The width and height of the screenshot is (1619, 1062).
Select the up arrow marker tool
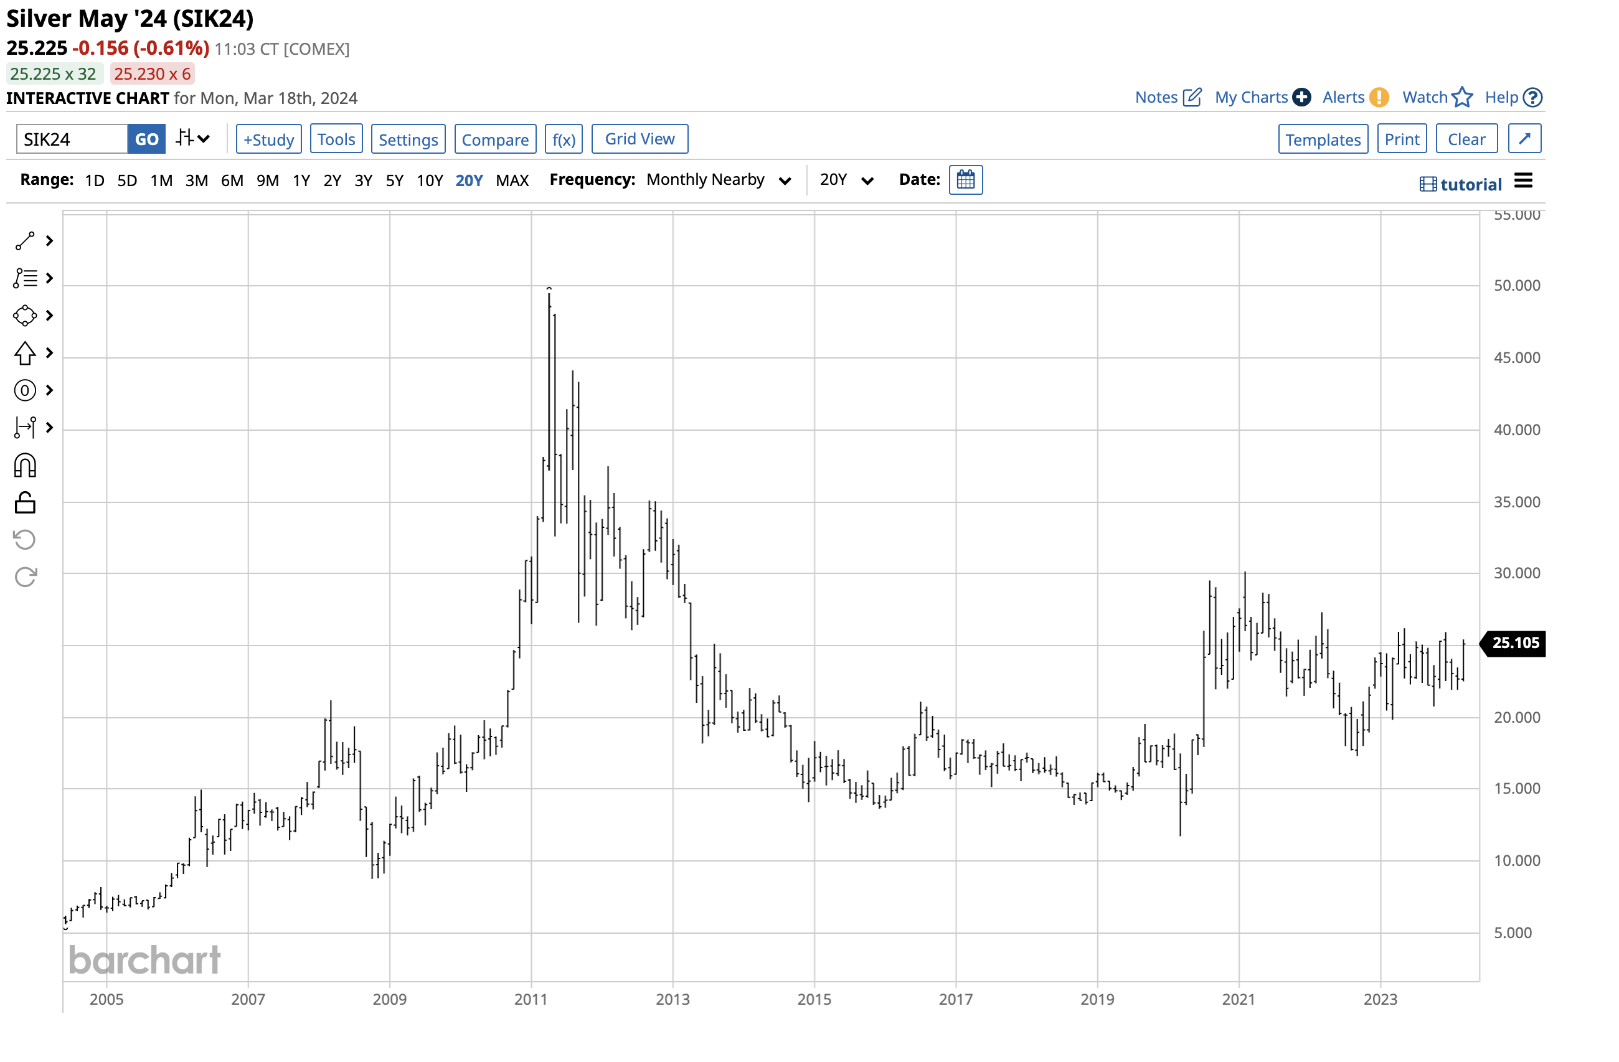pos(25,353)
